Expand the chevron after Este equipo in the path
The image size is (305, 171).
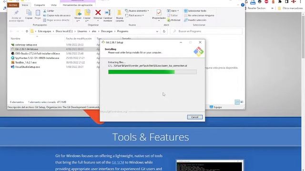pyautogui.click(x=53, y=31)
